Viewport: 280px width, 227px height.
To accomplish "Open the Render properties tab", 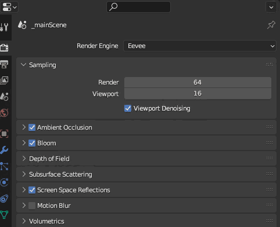I will coord(4,47).
